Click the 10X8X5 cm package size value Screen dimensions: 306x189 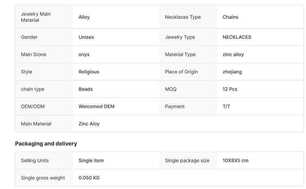236,160
